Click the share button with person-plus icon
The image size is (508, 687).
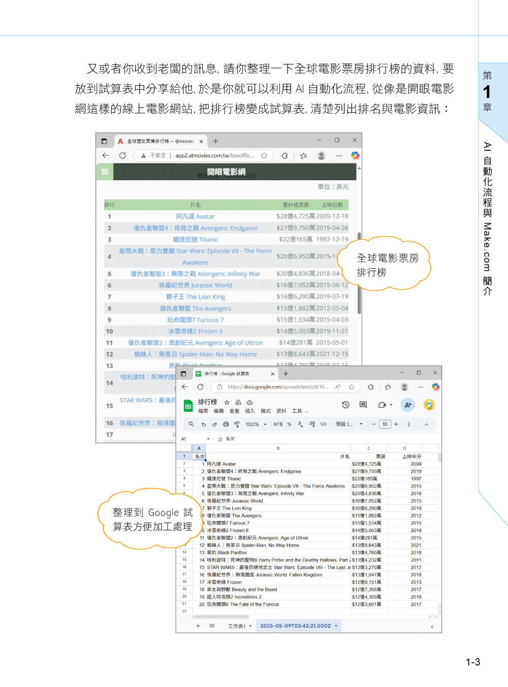407,405
